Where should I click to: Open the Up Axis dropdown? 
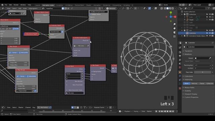coord(203,68)
